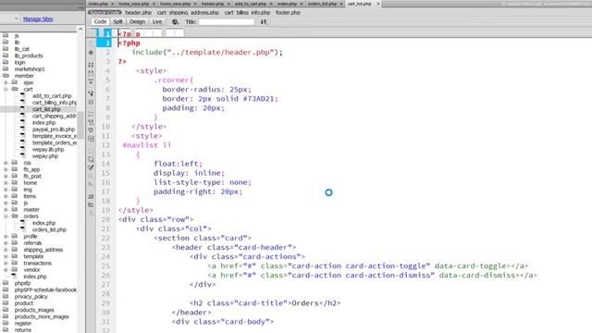Toggle Syntax Error Alerts icon

91,139
